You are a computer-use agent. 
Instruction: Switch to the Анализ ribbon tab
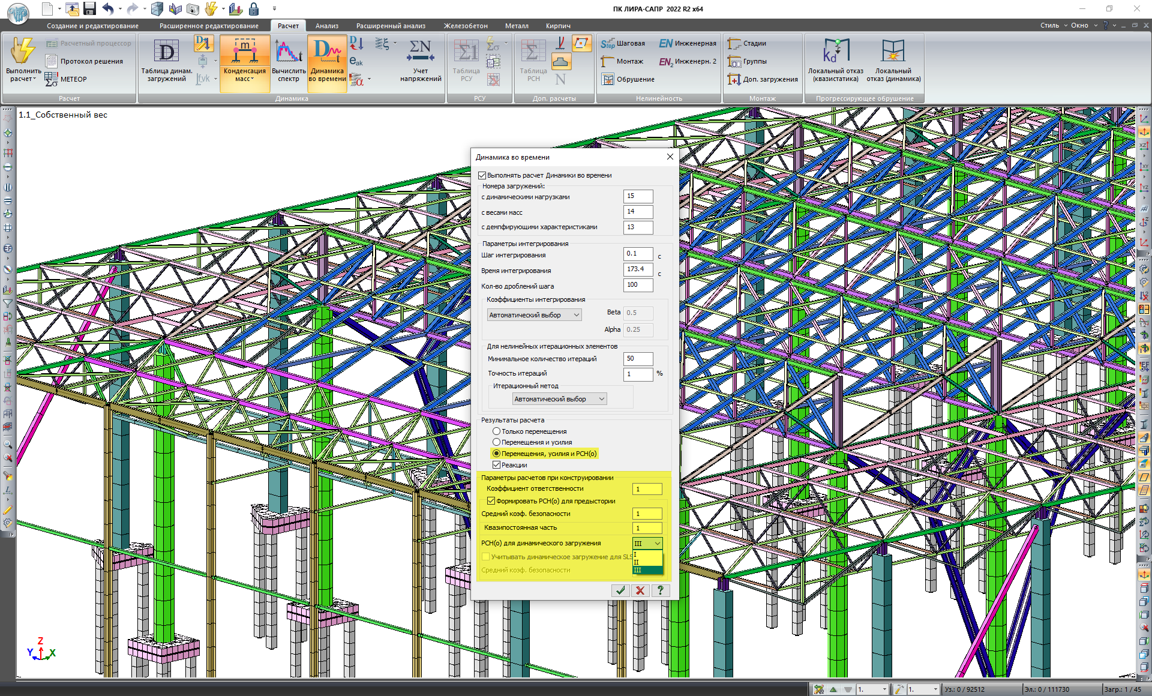326,26
